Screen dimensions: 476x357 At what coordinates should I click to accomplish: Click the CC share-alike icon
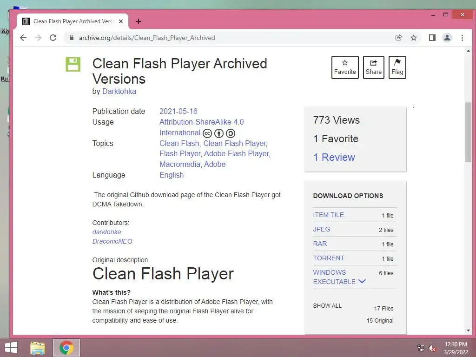click(x=231, y=133)
